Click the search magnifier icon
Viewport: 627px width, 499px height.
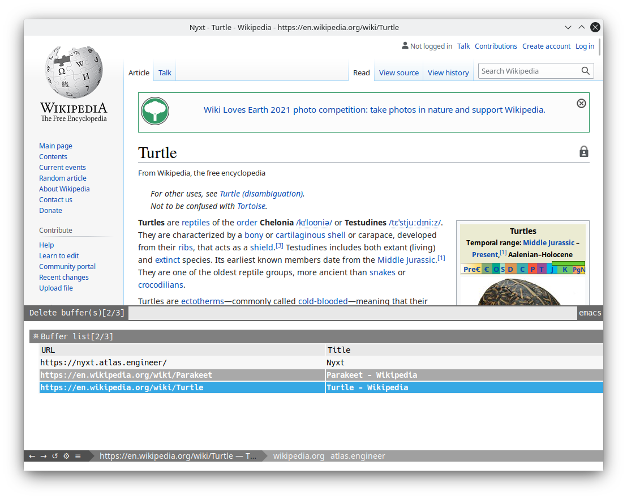pos(586,71)
